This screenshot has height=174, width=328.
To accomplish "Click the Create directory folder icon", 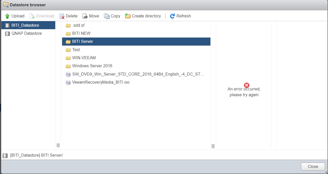I will [x=128, y=16].
